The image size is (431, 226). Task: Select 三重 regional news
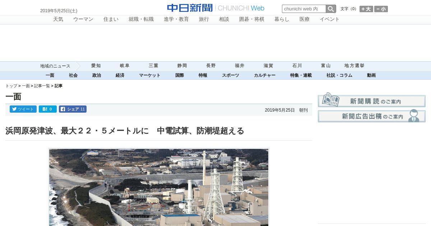coord(153,66)
